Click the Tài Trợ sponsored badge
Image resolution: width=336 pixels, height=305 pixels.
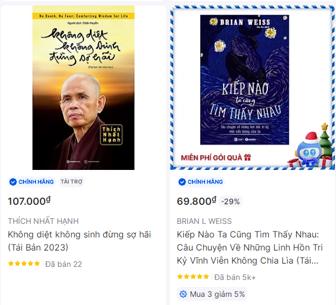pos(71,182)
